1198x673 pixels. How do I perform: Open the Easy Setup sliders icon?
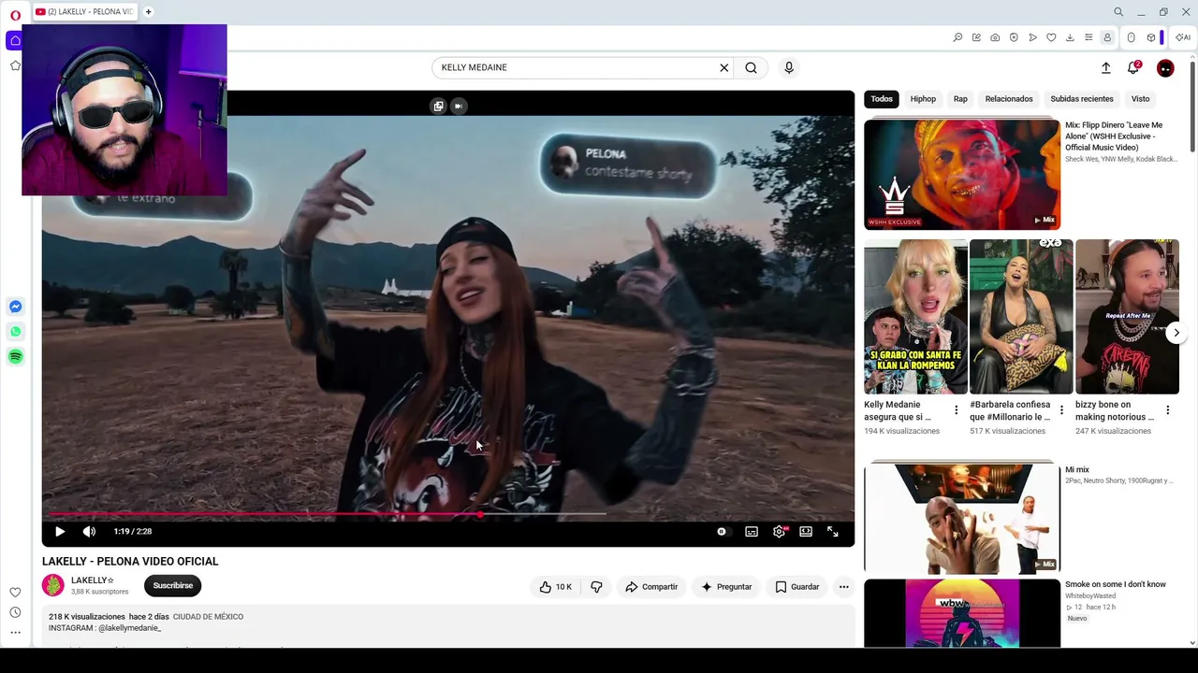[1088, 37]
